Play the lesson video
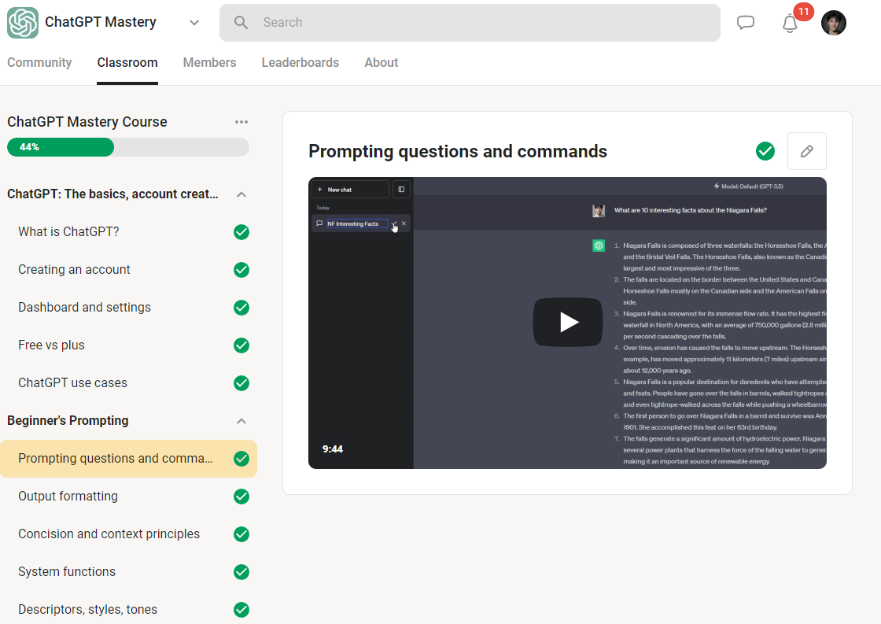The height and width of the screenshot is (624, 881). pyautogui.click(x=568, y=322)
